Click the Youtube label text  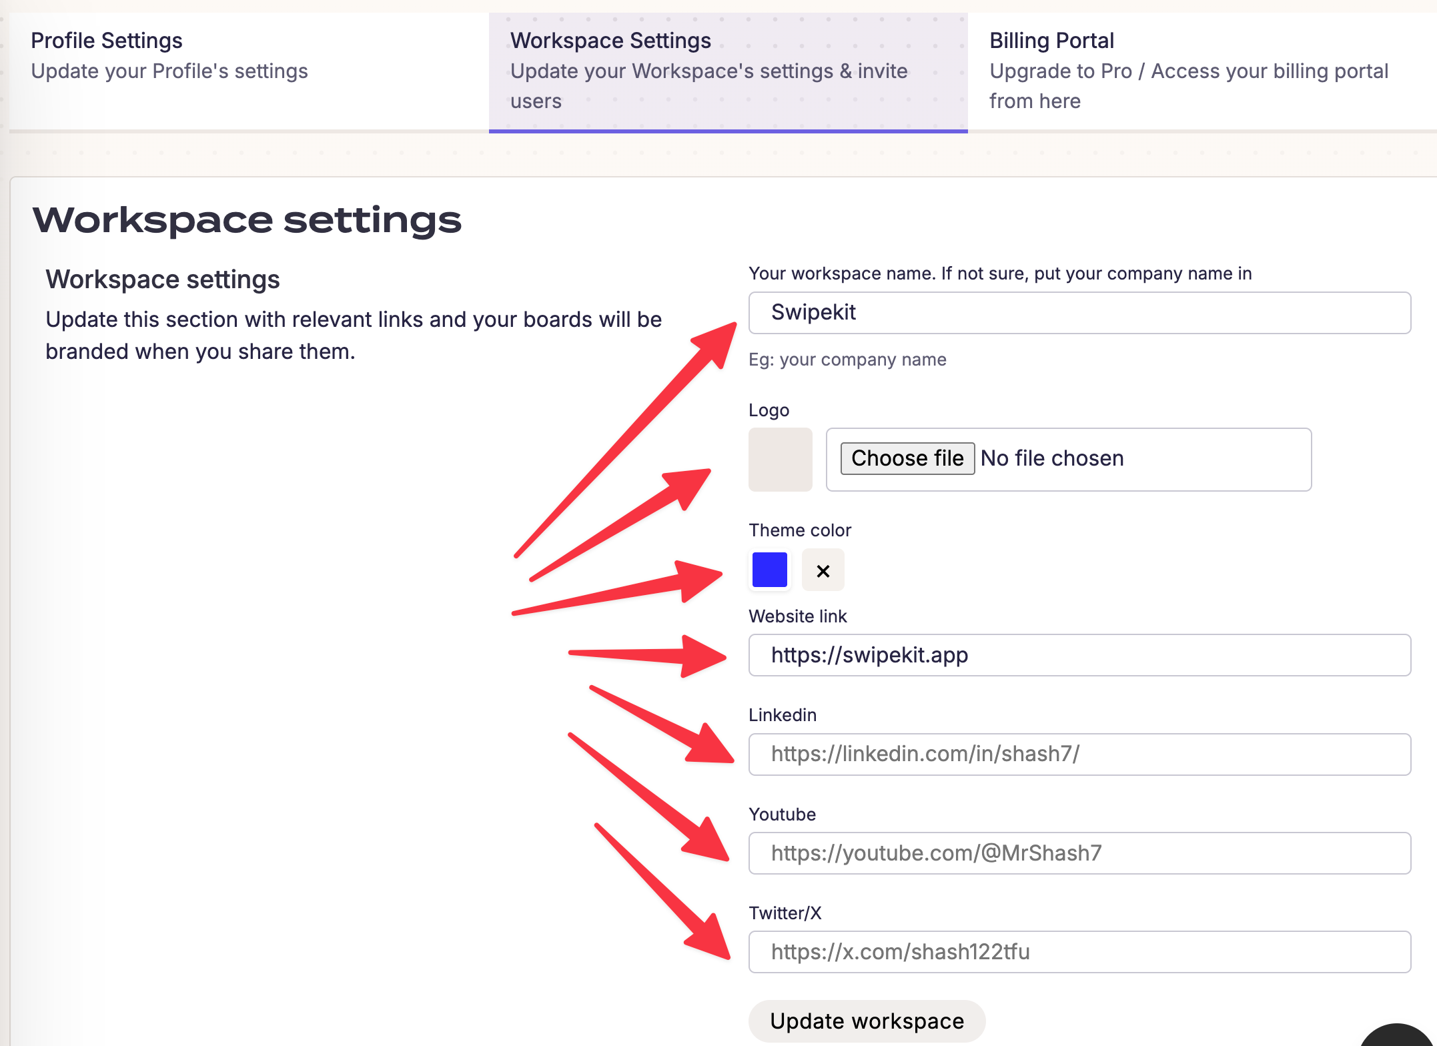click(782, 815)
